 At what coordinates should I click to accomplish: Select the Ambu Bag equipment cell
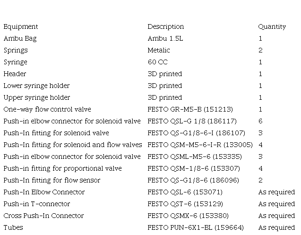click(x=20, y=39)
